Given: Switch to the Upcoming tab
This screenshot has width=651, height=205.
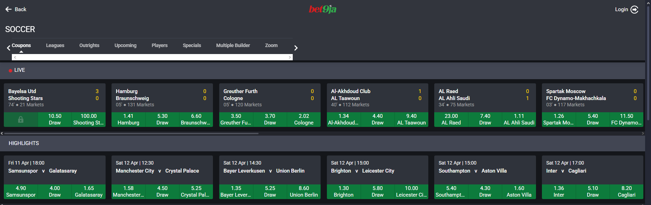Looking at the screenshot, I should coord(125,45).
